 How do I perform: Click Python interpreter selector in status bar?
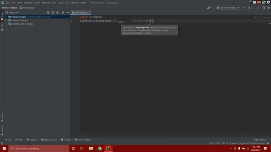[252, 143]
